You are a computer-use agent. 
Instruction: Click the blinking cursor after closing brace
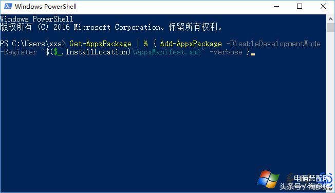tap(253, 54)
